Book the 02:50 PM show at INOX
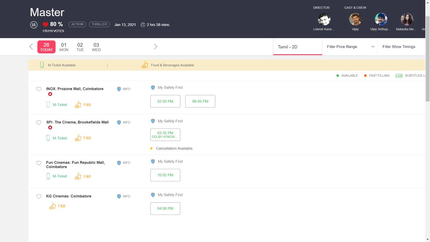The width and height of the screenshot is (430, 242). point(165,101)
